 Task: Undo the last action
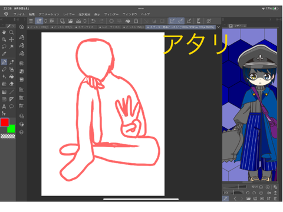click(x=93, y=21)
